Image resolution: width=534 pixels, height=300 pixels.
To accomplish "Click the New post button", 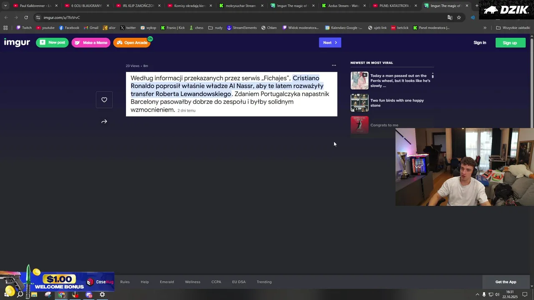I will 52,42.
